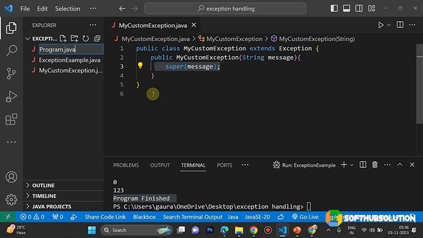Create a new file in Explorer
The width and height of the screenshot is (423, 238).
63,38
